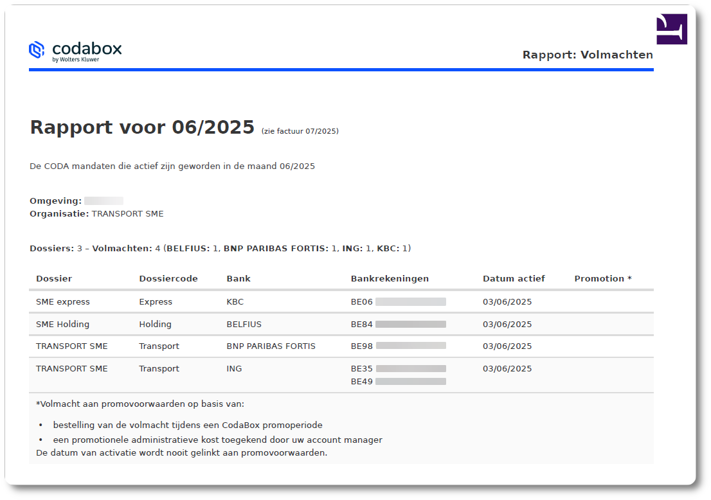The image size is (711, 500).
Task: Select the Rapport voor 06/2025 title
Action: tap(142, 127)
